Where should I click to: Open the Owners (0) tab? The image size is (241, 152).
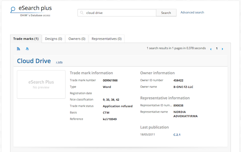77,39
